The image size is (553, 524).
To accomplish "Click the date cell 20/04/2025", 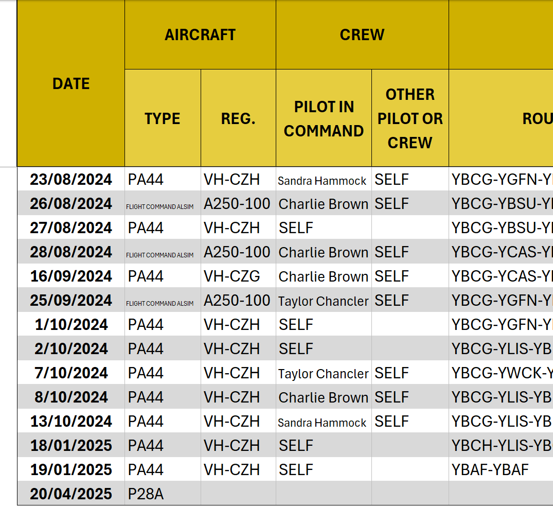I will click(x=71, y=494).
